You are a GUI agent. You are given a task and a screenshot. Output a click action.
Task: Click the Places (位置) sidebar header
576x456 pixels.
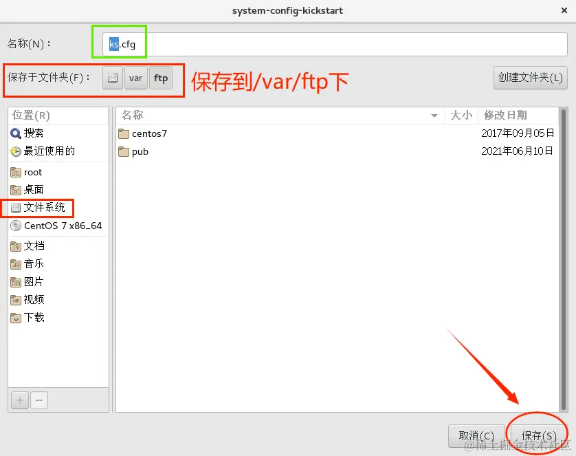[58, 116]
